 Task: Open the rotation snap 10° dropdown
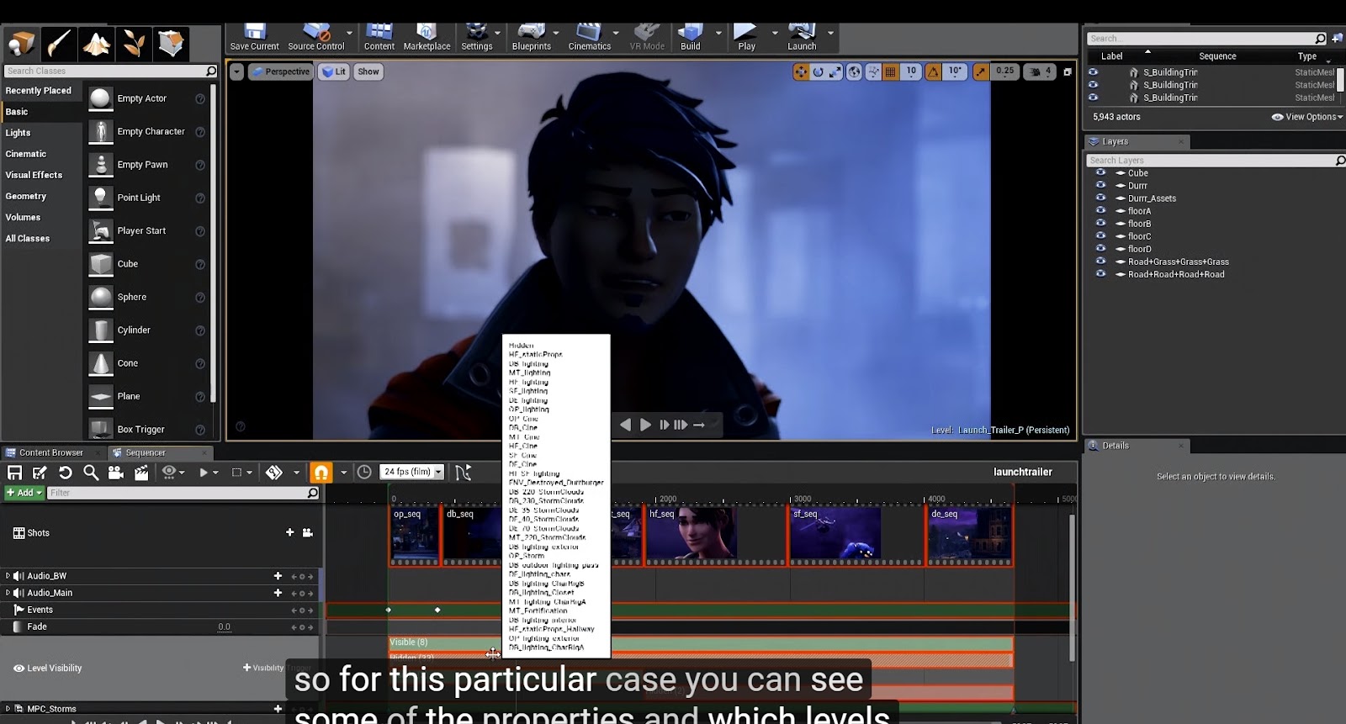956,72
